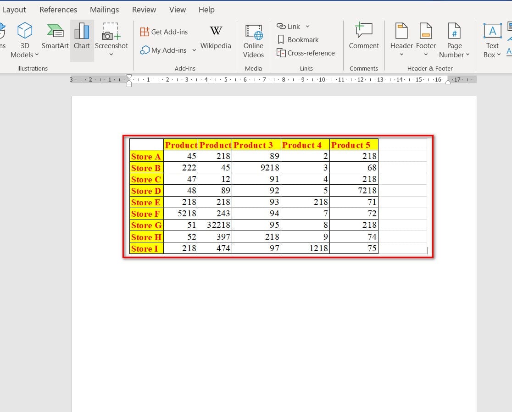The width and height of the screenshot is (512, 412).
Task: Click the Text Box button
Action: 492,40
